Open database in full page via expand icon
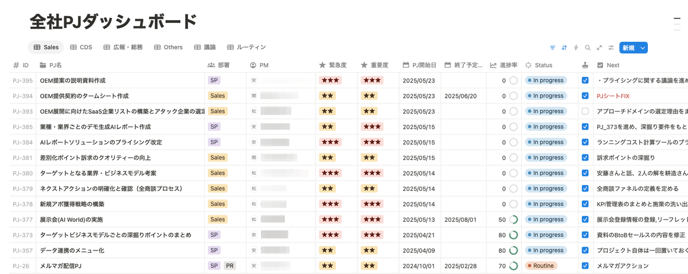Image resolution: width=688 pixels, height=274 pixels. pyautogui.click(x=599, y=48)
